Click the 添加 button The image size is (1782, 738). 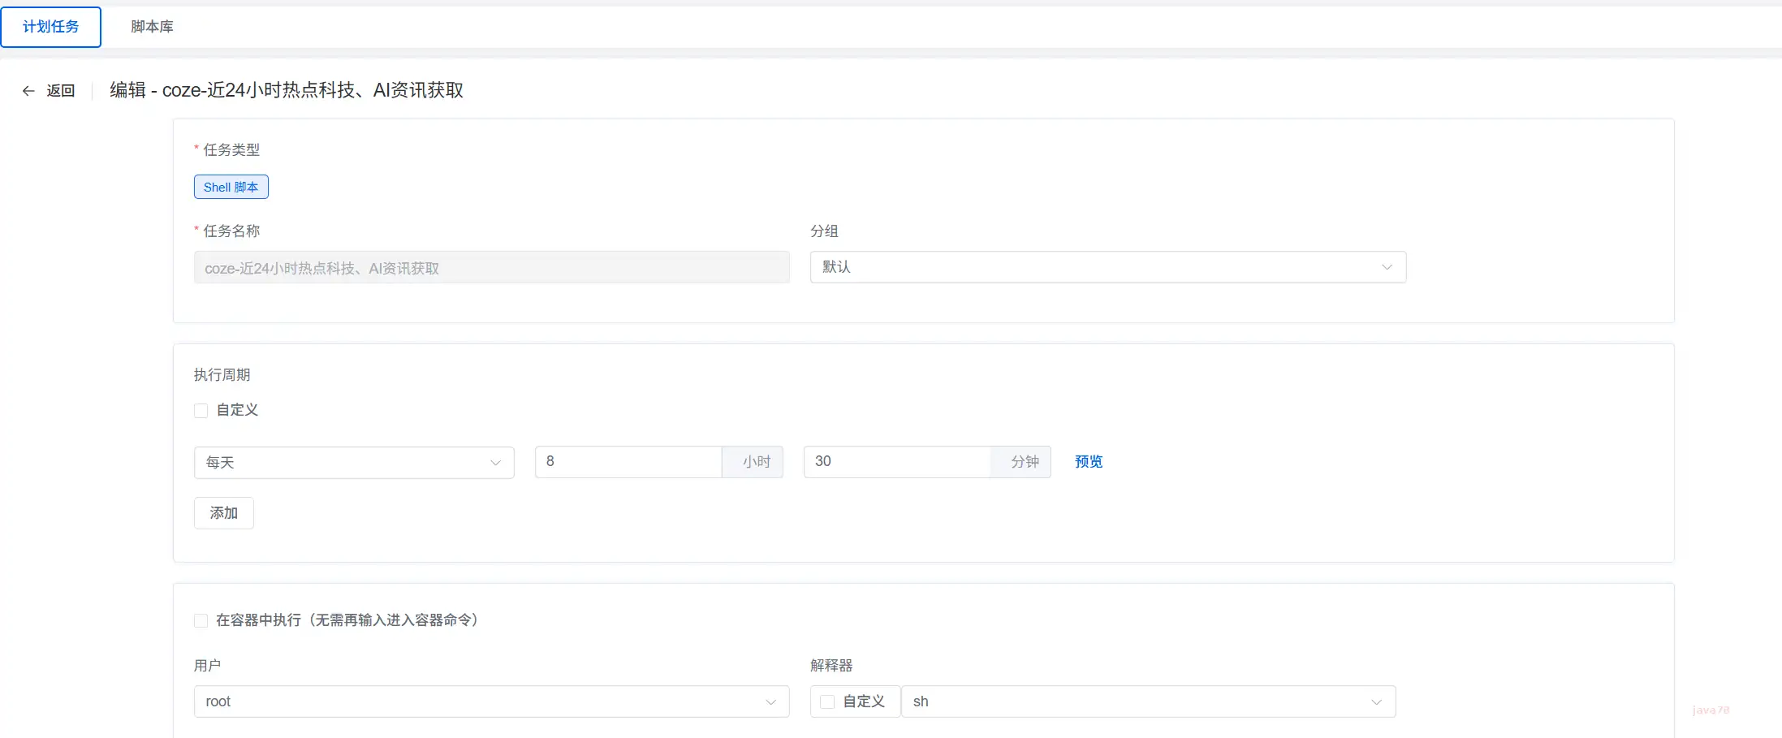tap(224, 513)
